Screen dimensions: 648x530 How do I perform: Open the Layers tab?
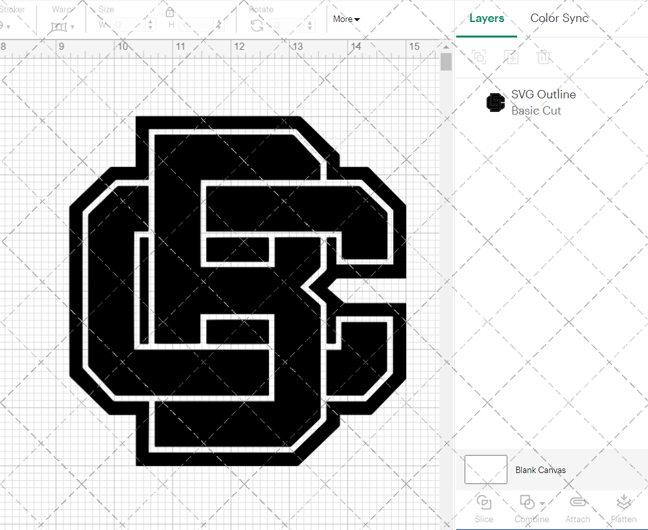(x=487, y=18)
